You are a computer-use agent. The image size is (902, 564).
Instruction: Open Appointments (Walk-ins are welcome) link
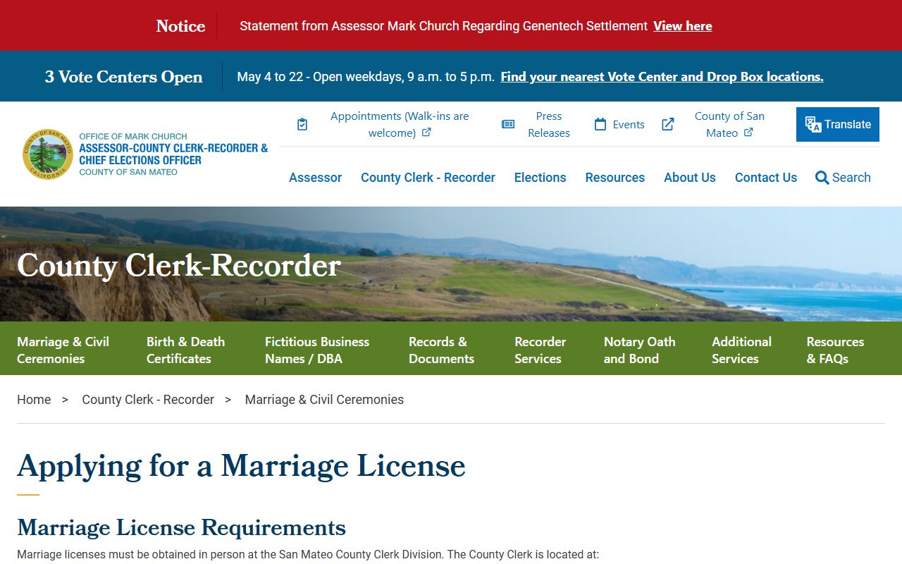(x=400, y=125)
